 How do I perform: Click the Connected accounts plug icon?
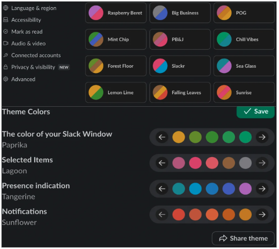tap(6, 55)
